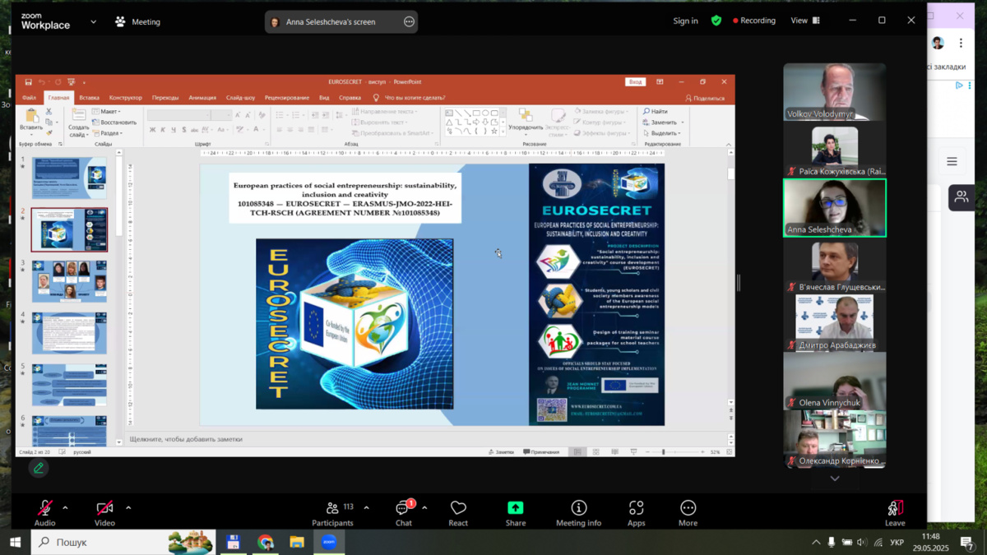Screen dimensions: 987x555
Task: Switch to the Вставка ribbon tab
Action: [x=89, y=98]
